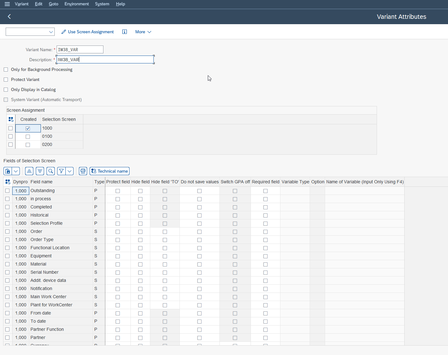This screenshot has width=448, height=355.
Task: Select row selector for screen 0200 row
Action: 11,144
